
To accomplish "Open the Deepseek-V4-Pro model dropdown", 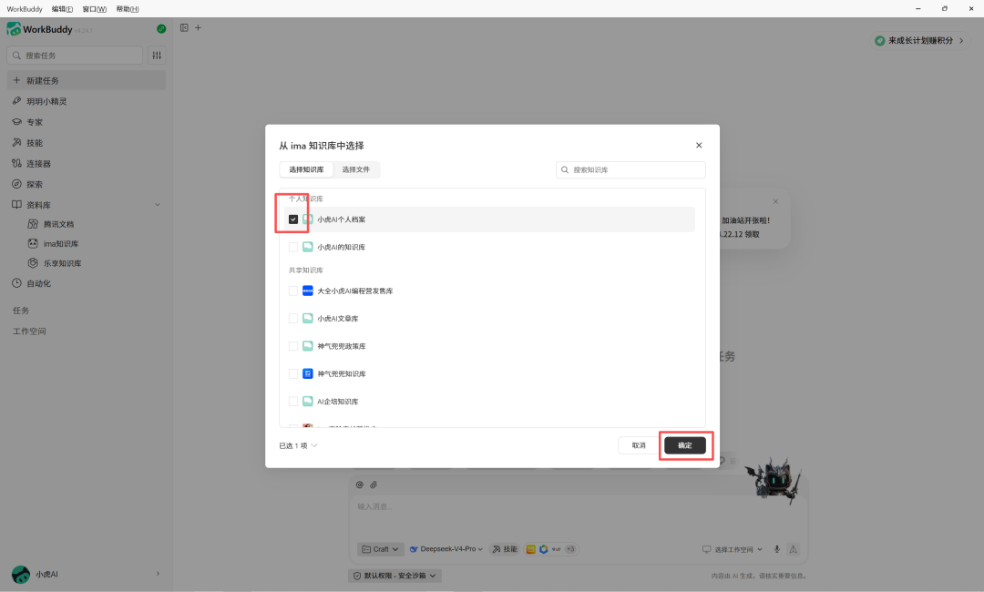I will (x=446, y=548).
